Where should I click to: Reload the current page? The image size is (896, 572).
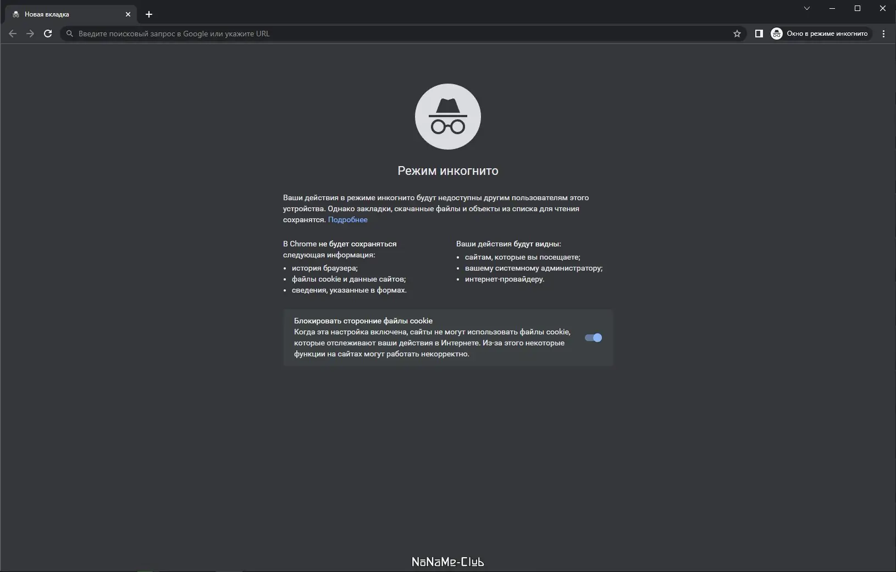point(48,34)
